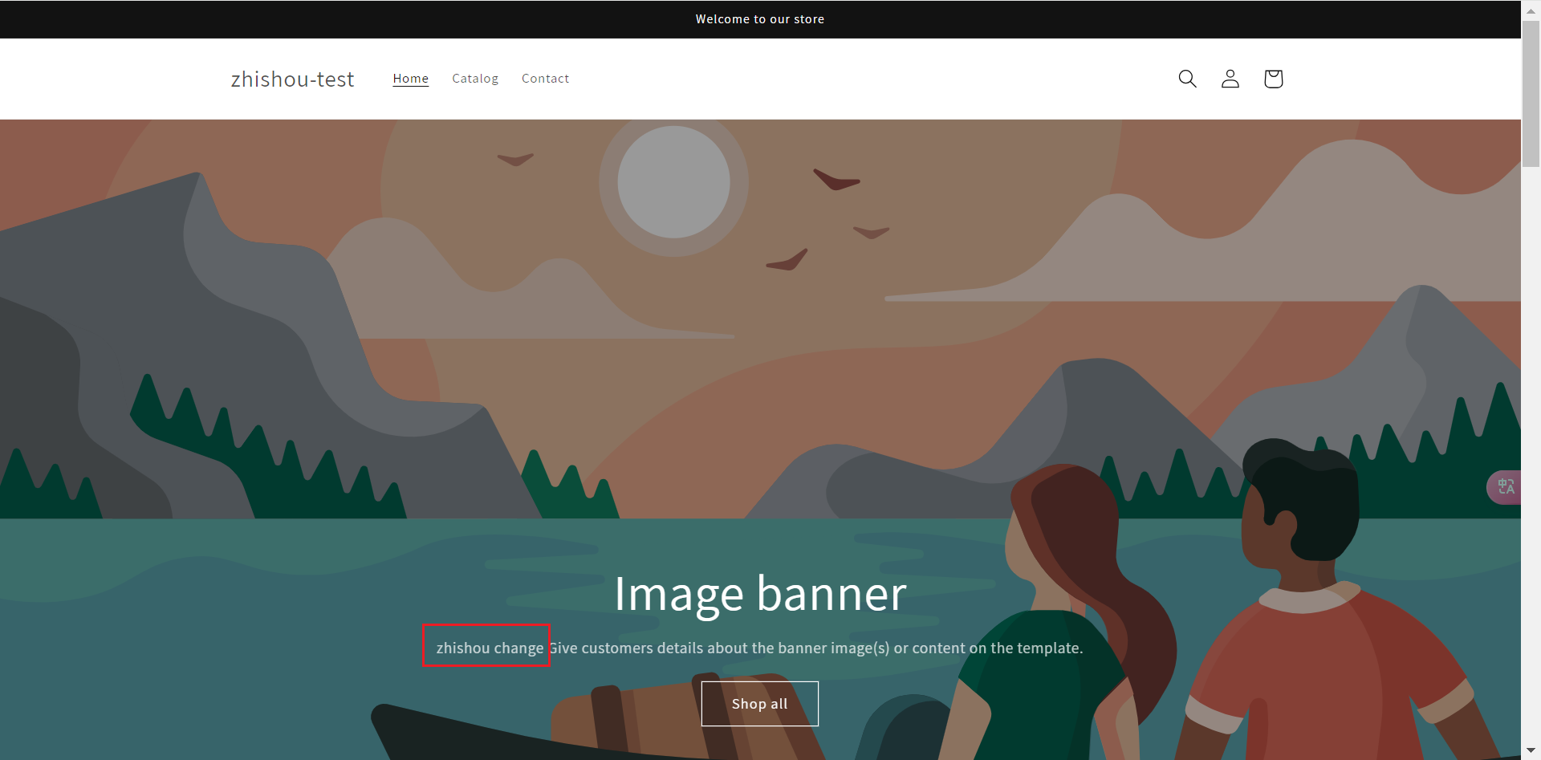
Task: Click the page scrollbar down arrow
Action: click(x=1531, y=750)
